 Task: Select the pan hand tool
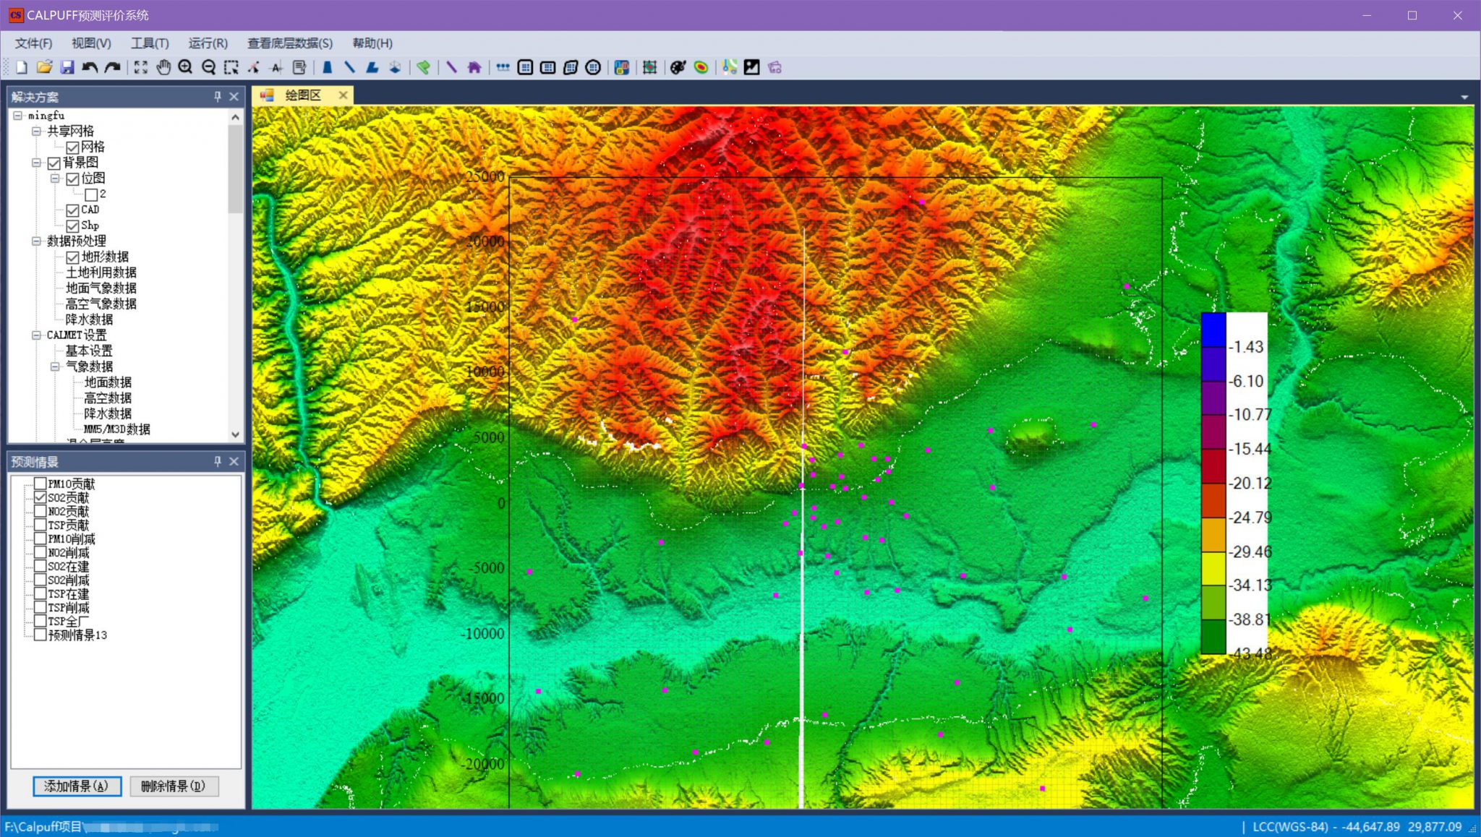click(x=163, y=67)
